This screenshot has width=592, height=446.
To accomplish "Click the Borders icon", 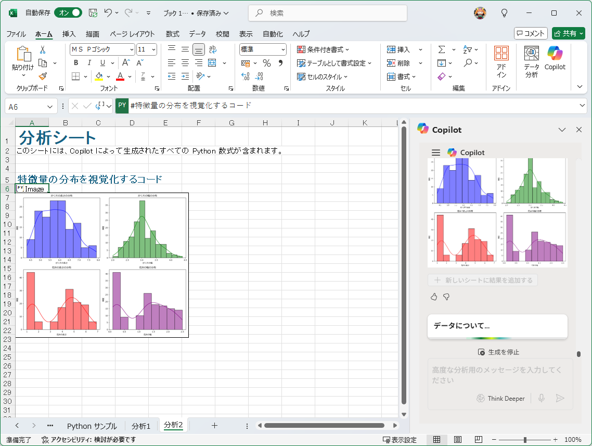I will tap(76, 77).
